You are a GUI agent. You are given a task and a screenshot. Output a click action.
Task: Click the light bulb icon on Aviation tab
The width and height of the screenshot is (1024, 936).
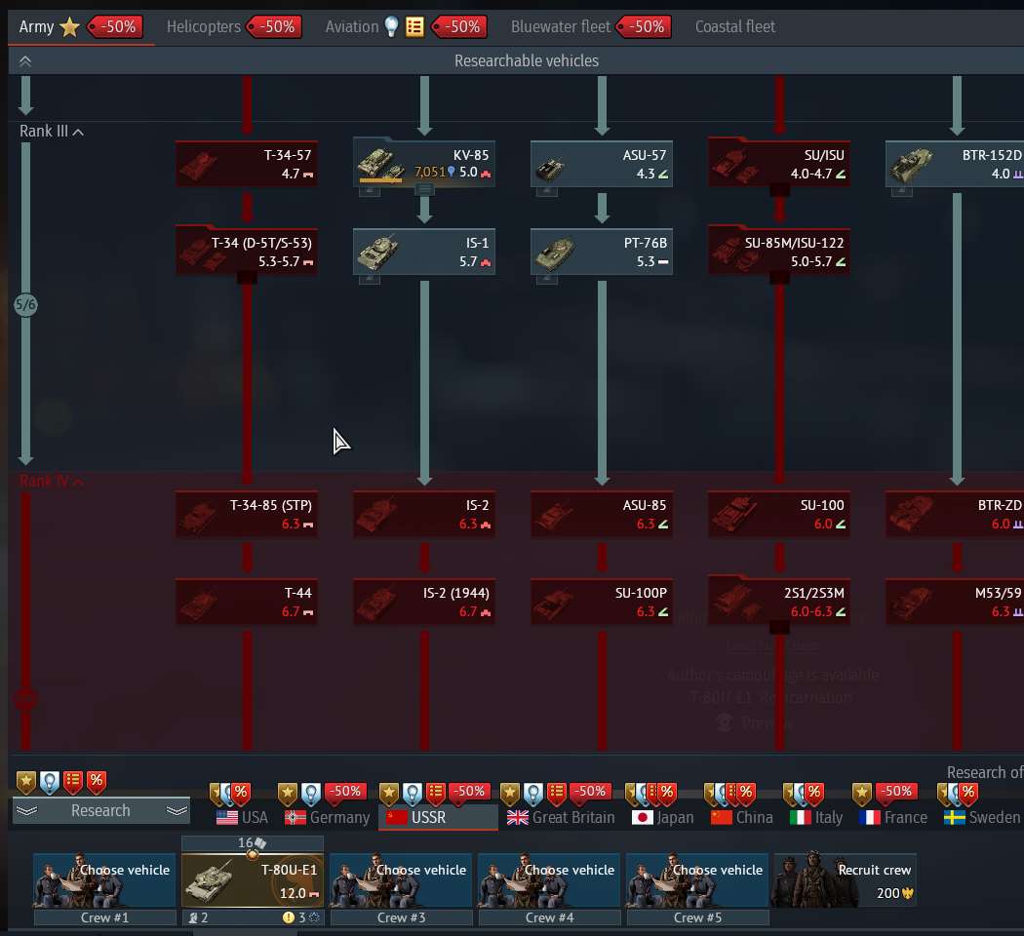tap(391, 26)
